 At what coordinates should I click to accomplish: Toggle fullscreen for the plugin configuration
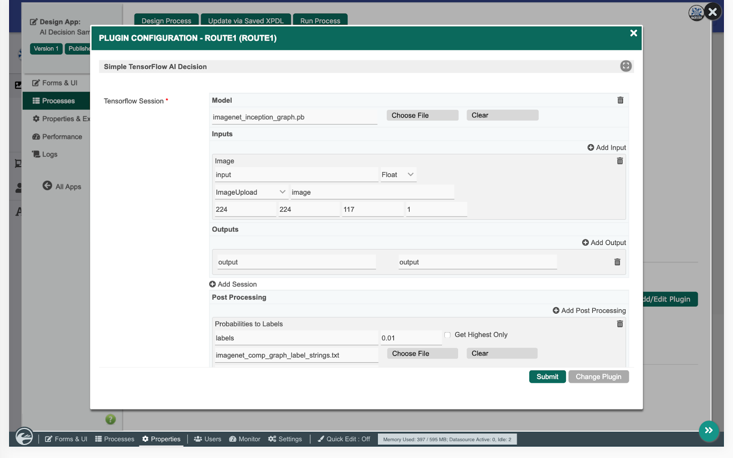coord(626,66)
